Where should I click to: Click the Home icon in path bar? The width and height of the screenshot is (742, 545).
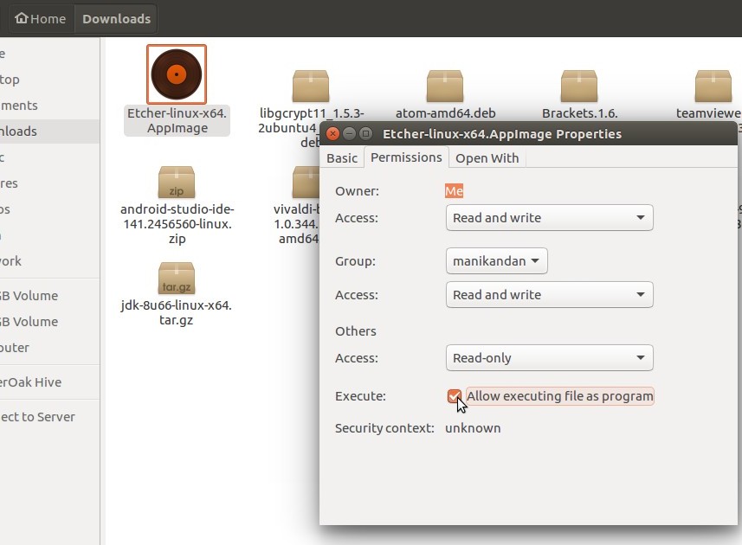coord(22,18)
